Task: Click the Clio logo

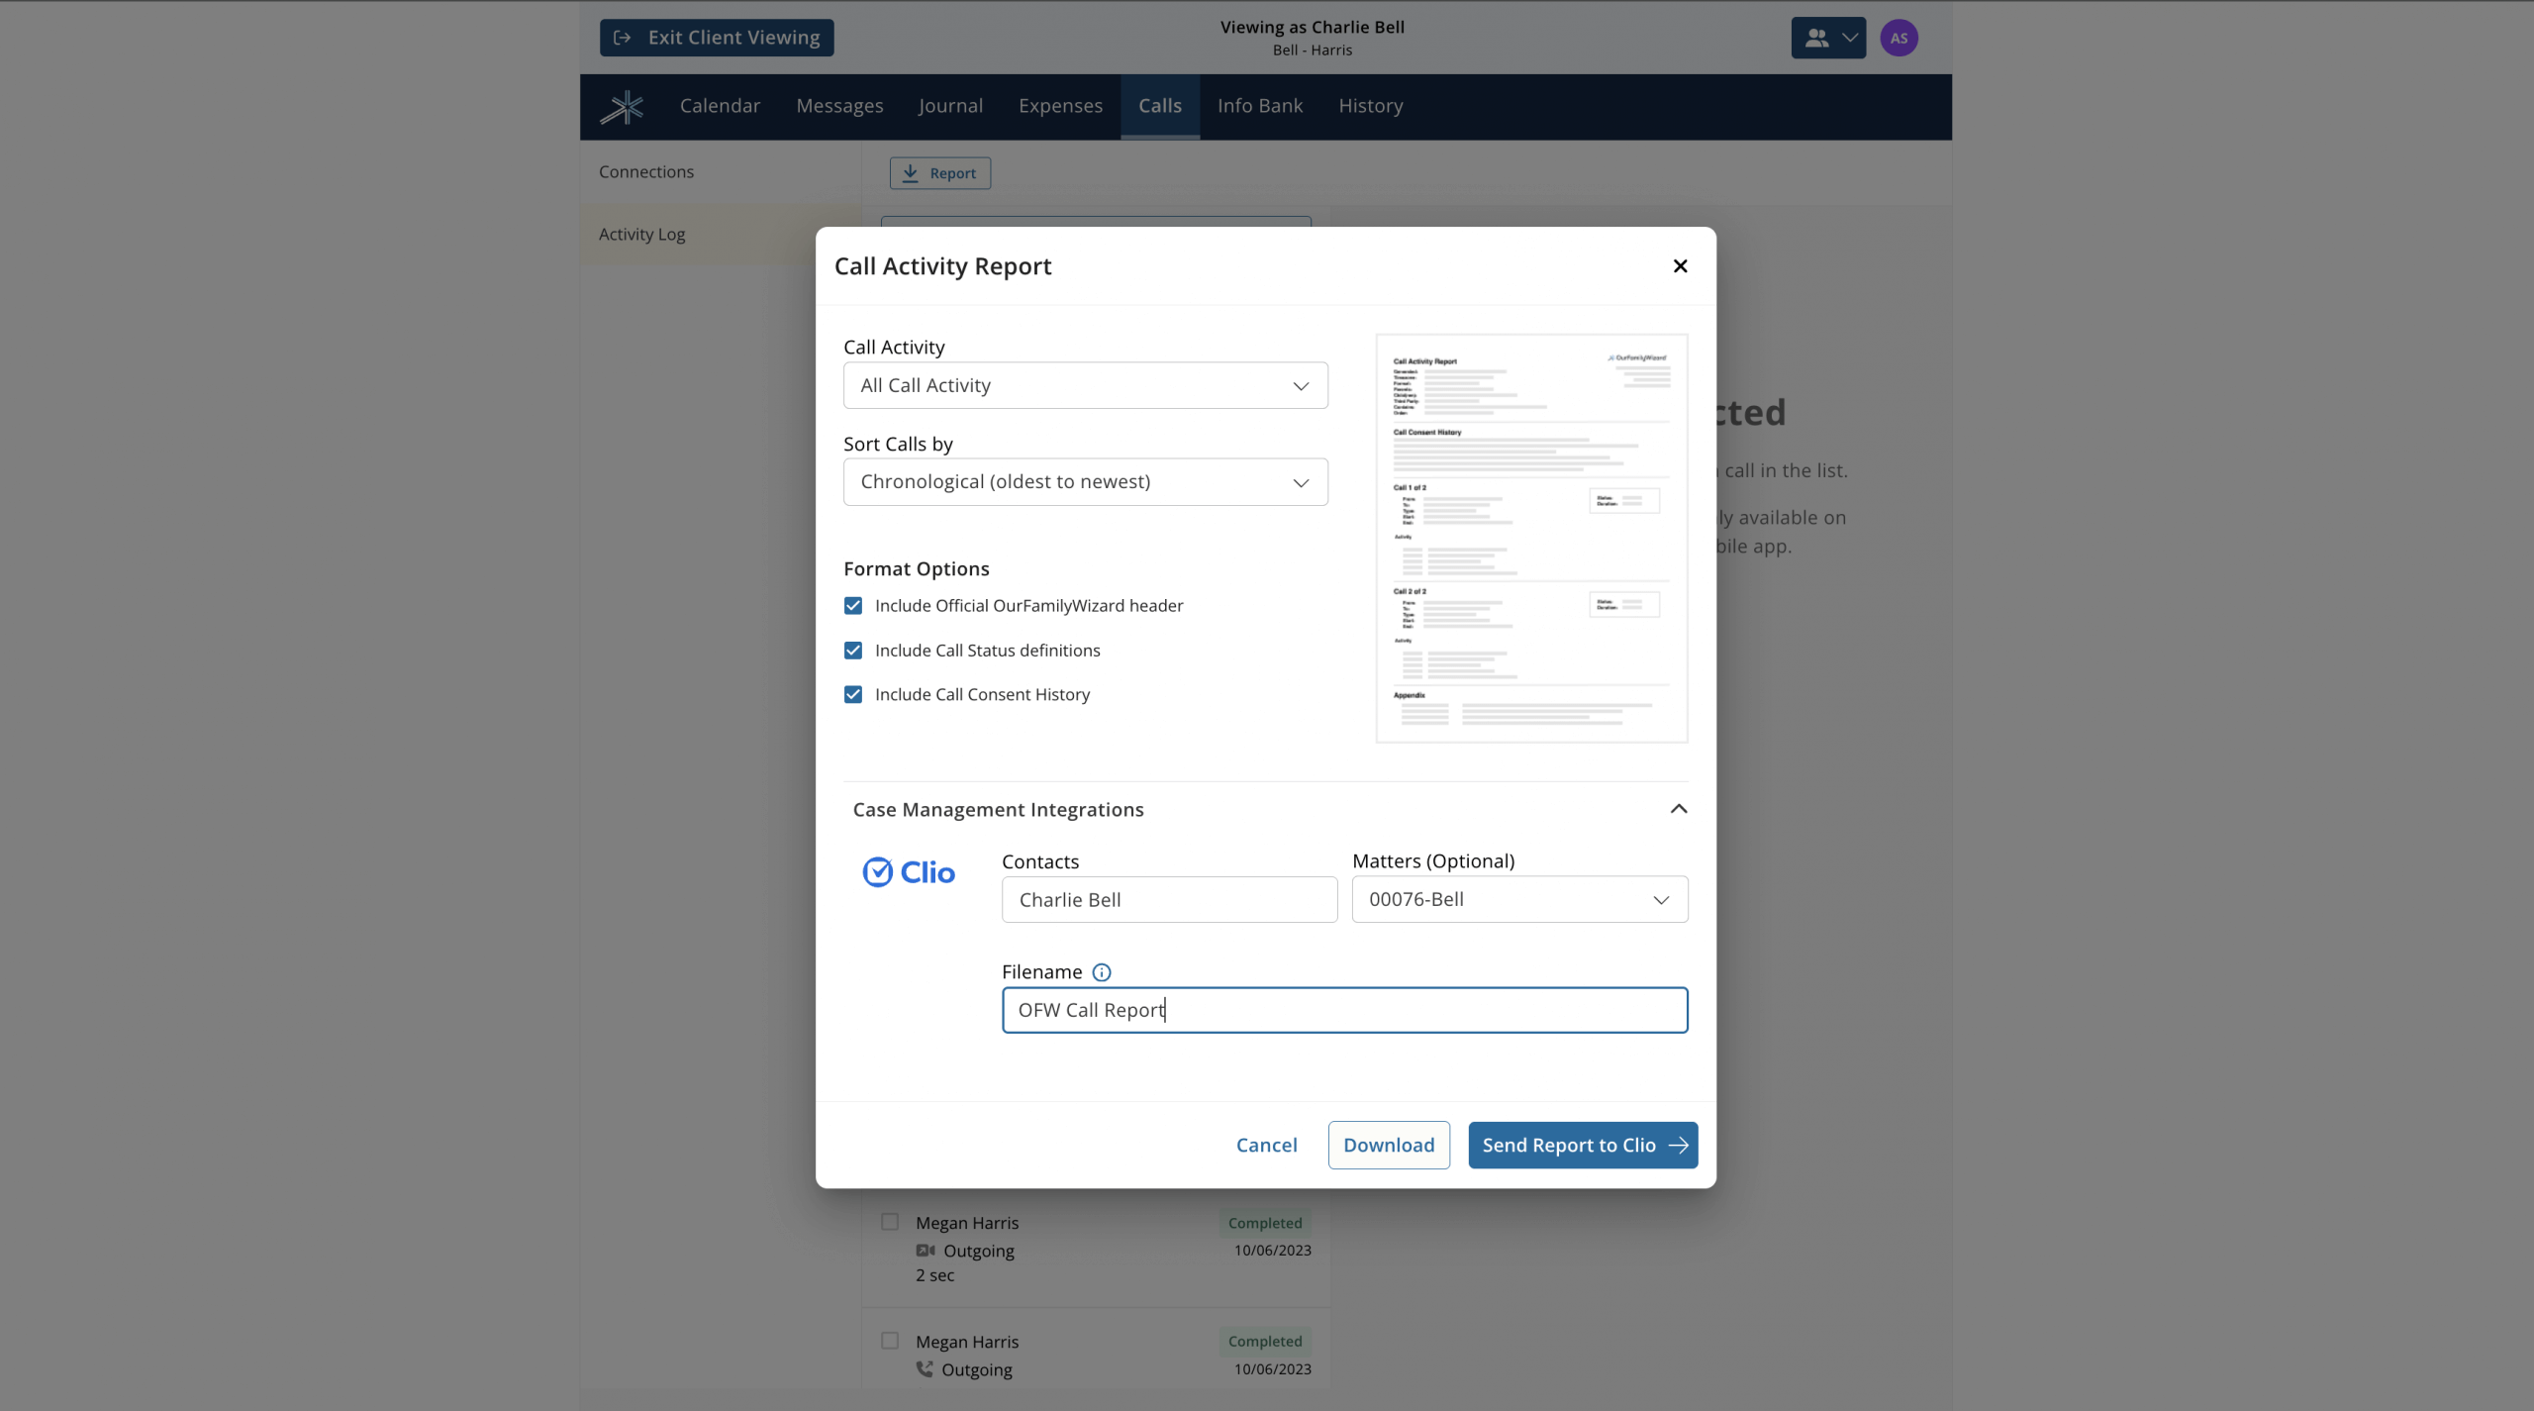Action: click(x=908, y=872)
